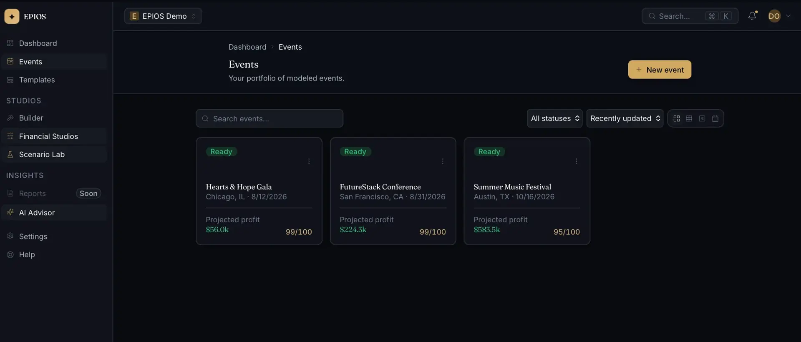Open the EPIOS Demo workspace dropdown
This screenshot has width=801, height=342.
[x=163, y=16]
